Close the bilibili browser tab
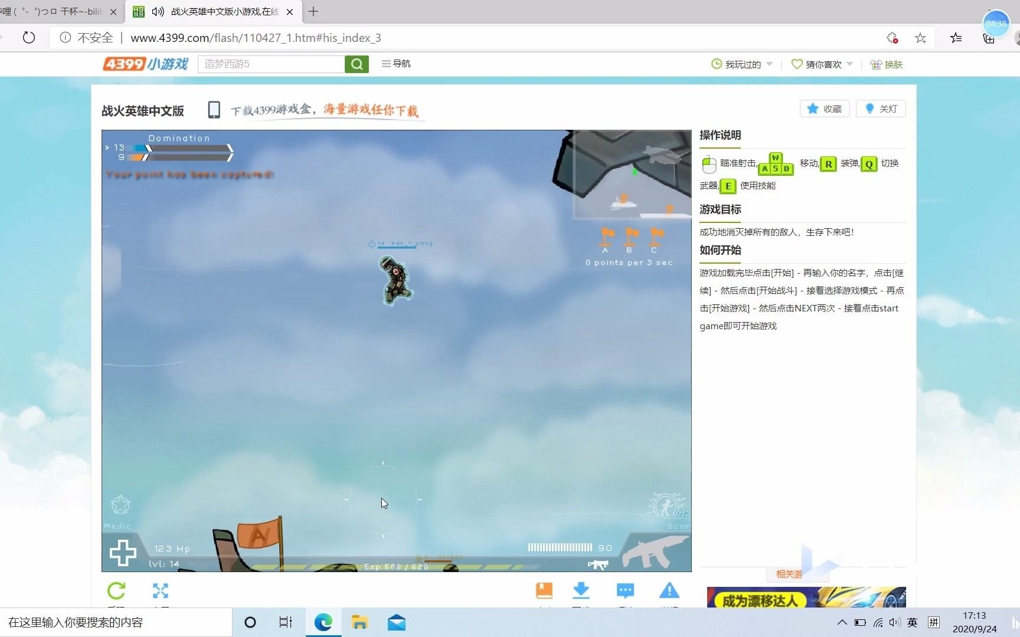The image size is (1020, 637). [113, 12]
